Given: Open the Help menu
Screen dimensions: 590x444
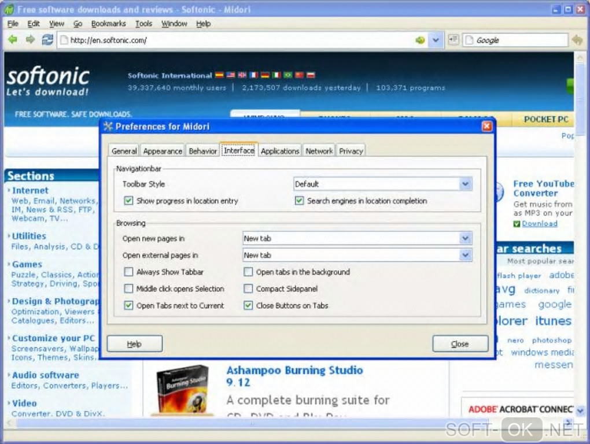Looking at the screenshot, I should (x=203, y=24).
